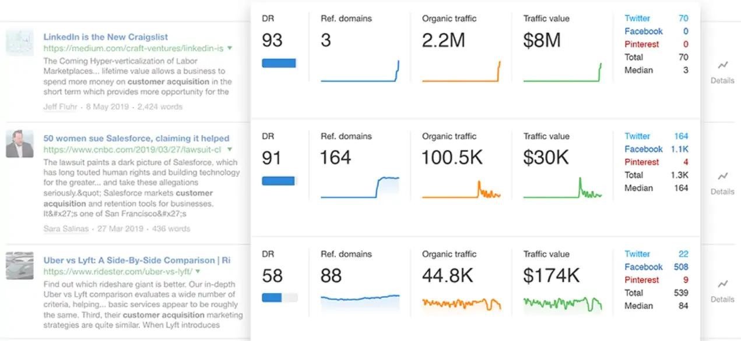Click the 164 referring domains blue chart

[x=360, y=187]
